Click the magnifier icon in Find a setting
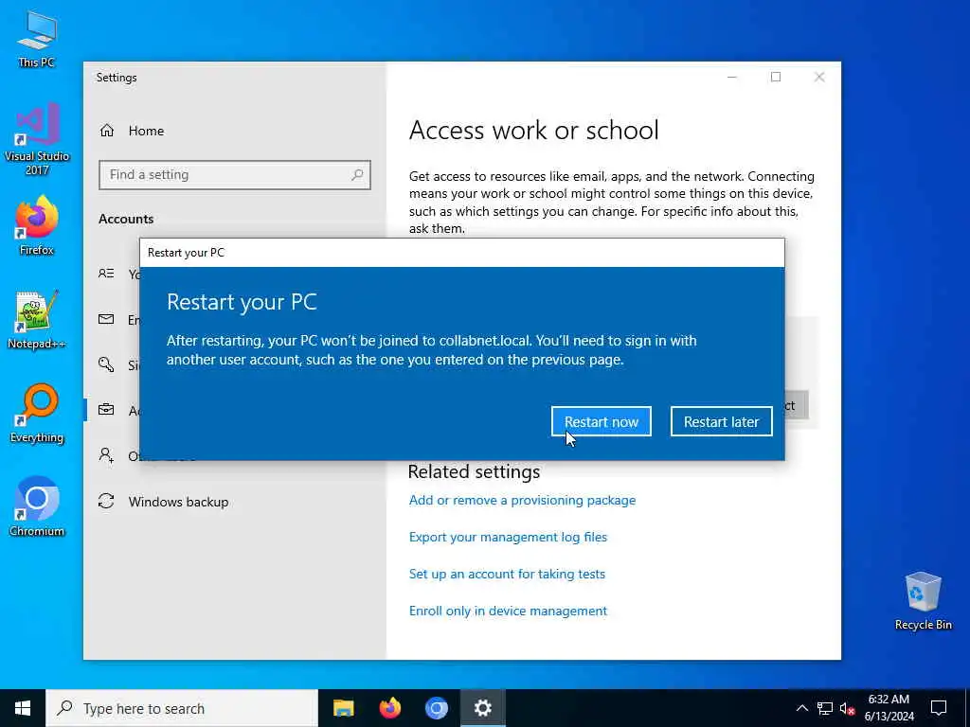 (x=357, y=175)
